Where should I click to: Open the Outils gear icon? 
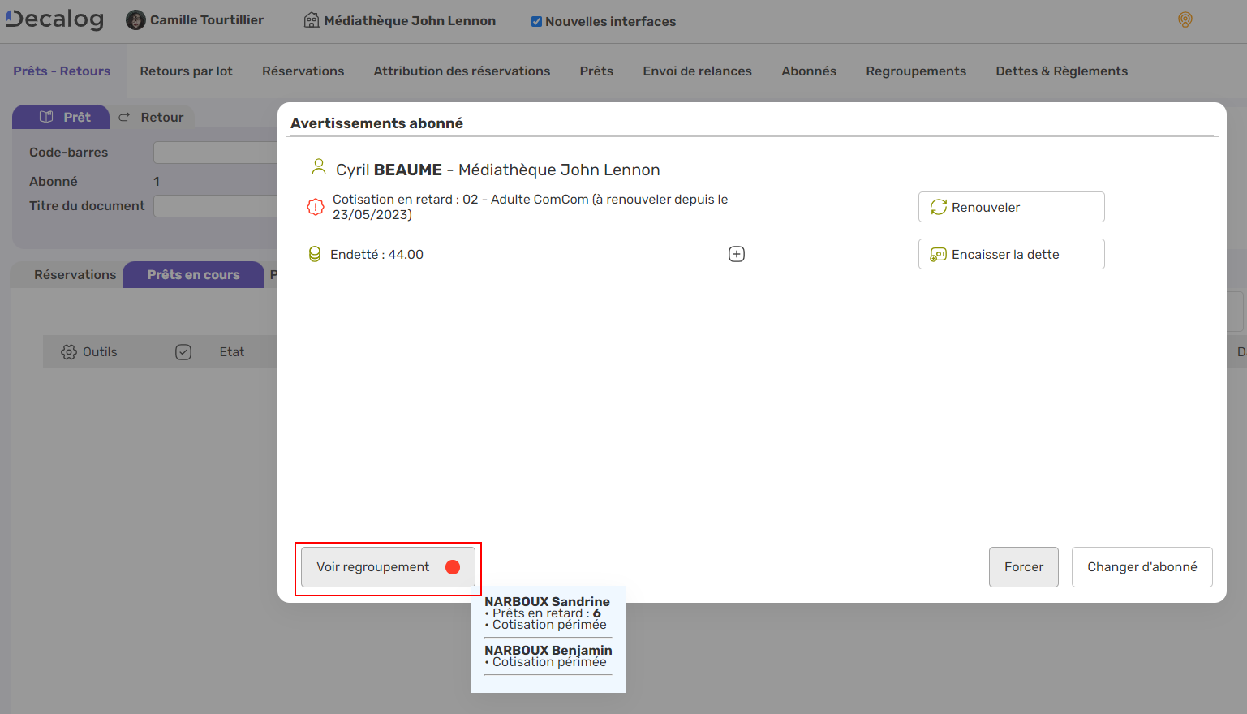click(69, 352)
